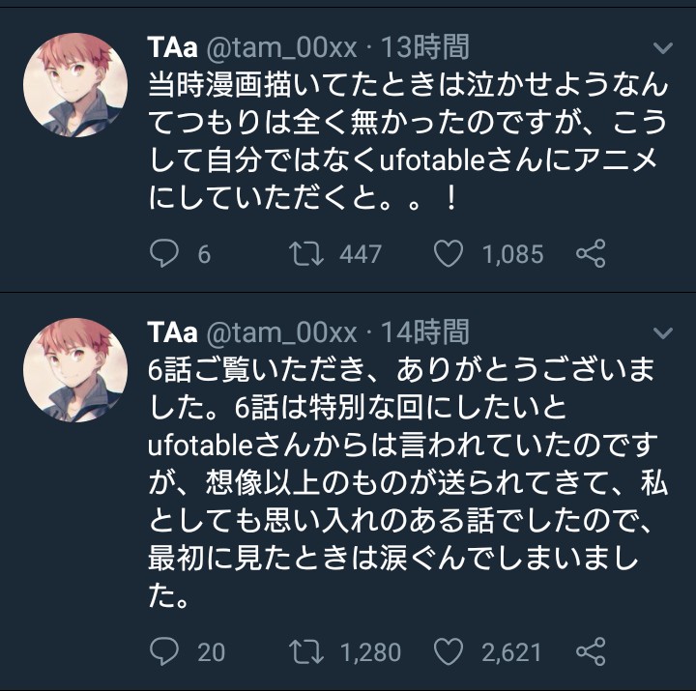Retweet the tweet with 447 retweets
The width and height of the screenshot is (696, 691).
pyautogui.click(x=308, y=254)
